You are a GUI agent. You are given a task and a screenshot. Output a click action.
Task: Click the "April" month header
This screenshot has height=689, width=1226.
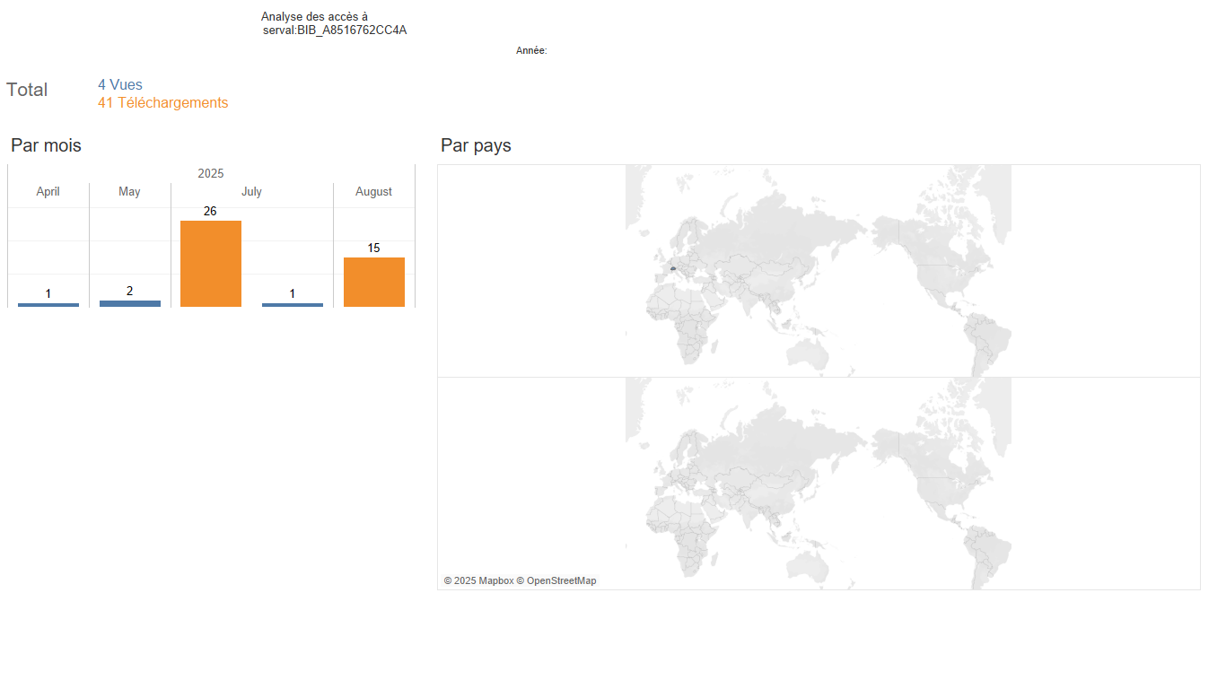pos(48,192)
